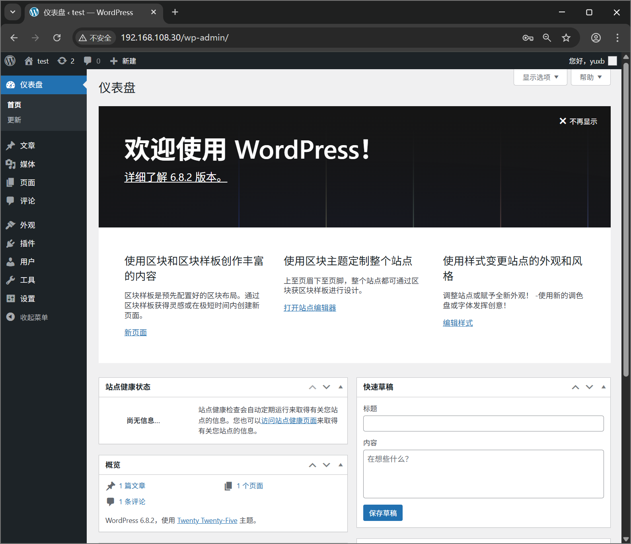Click the scrollbar down arrow

tap(626, 539)
